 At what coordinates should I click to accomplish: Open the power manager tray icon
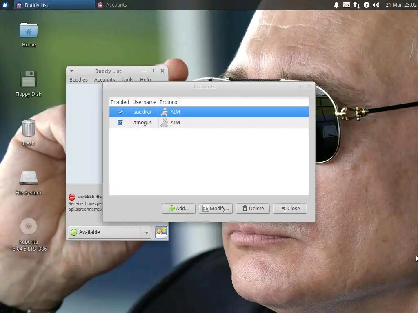(x=367, y=5)
